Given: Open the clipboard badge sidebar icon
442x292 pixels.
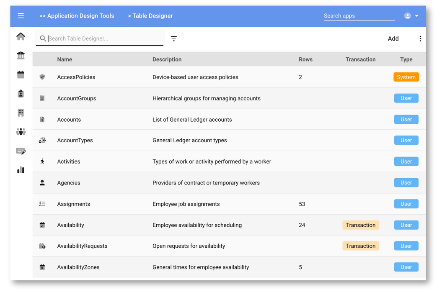Looking at the screenshot, I should coord(21,94).
